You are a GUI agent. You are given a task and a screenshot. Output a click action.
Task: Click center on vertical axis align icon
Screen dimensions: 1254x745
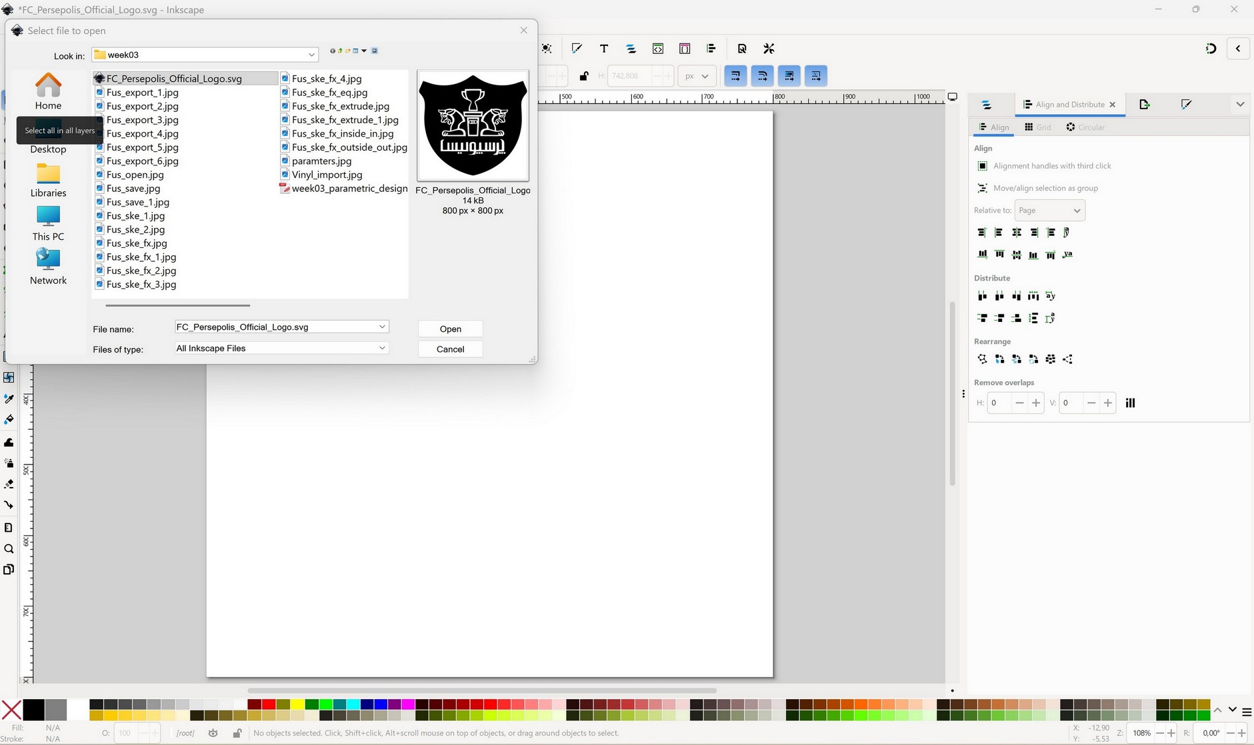1016,233
